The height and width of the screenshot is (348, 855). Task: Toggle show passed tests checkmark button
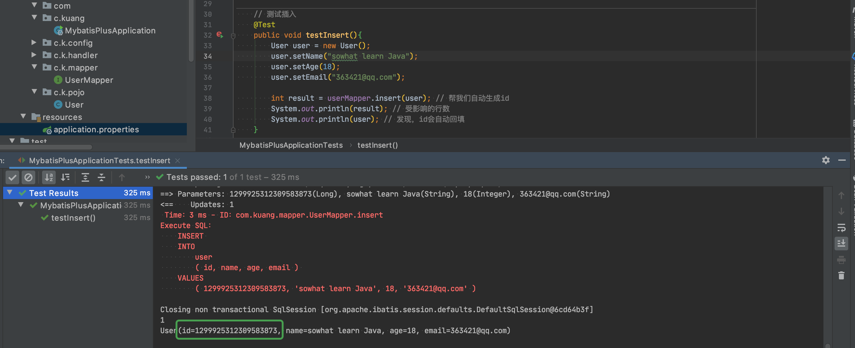[x=12, y=177]
